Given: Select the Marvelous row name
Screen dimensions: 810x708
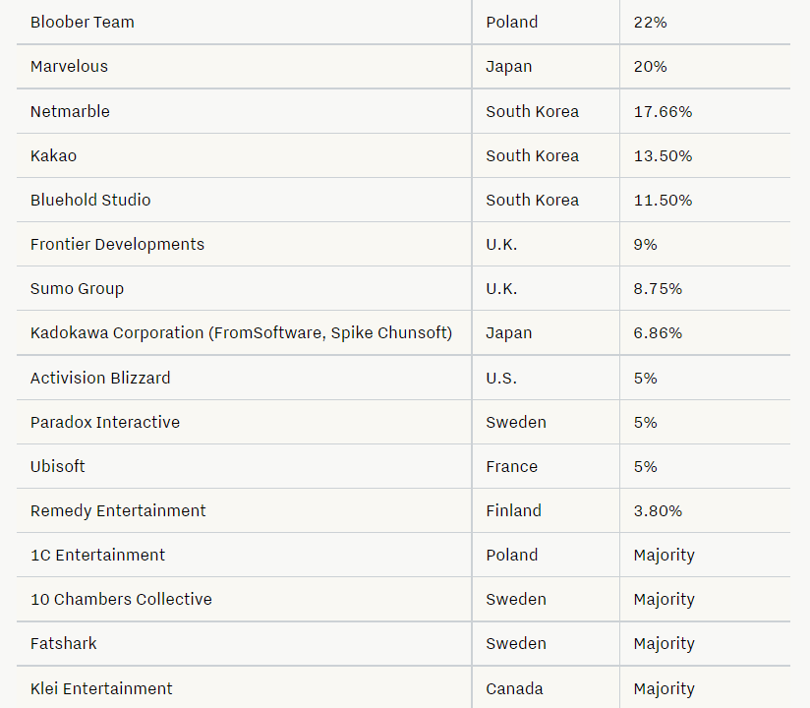Looking at the screenshot, I should pos(69,66).
